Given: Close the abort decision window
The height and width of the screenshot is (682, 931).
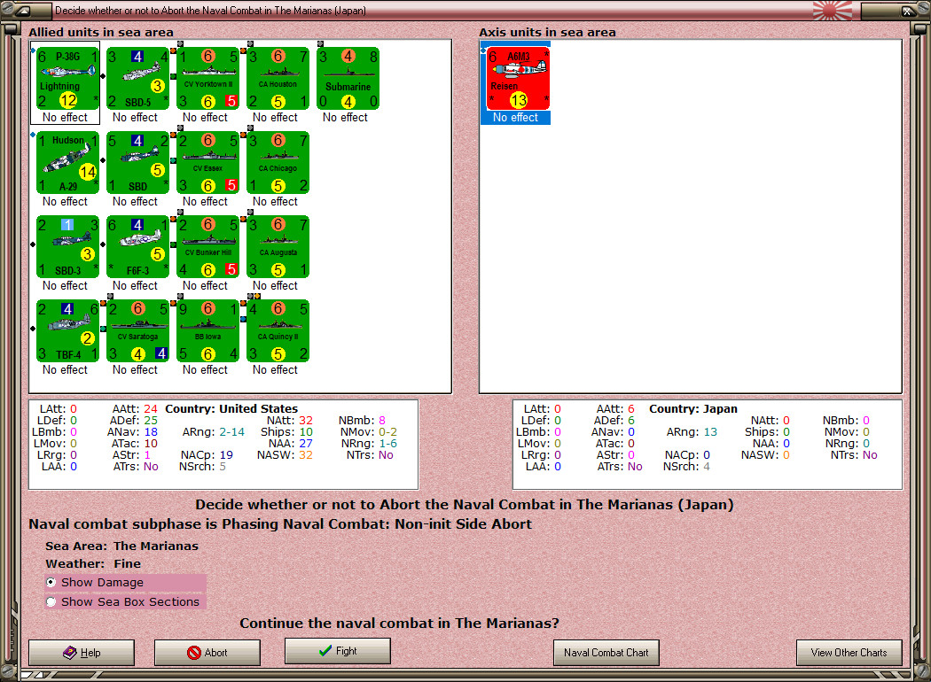Looking at the screenshot, I should pyautogui.click(x=908, y=10).
